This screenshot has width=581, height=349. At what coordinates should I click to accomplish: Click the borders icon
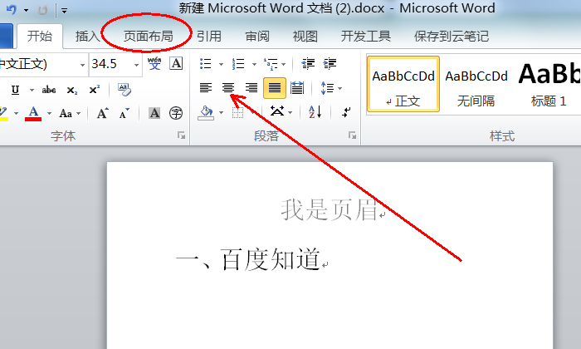[238, 113]
